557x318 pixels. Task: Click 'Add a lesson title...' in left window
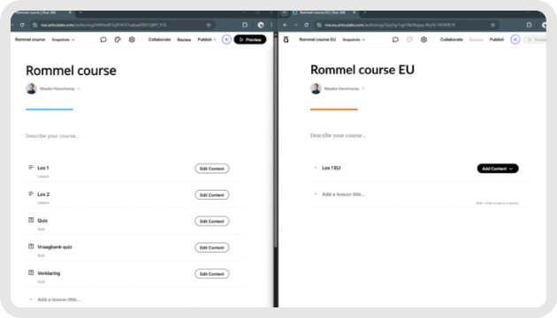[x=59, y=299]
